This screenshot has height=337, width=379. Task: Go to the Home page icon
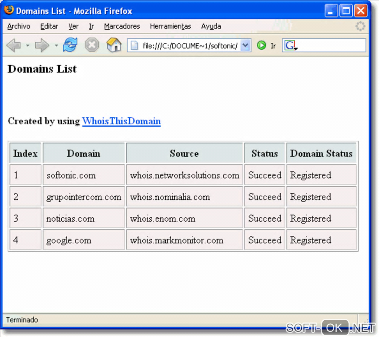114,45
